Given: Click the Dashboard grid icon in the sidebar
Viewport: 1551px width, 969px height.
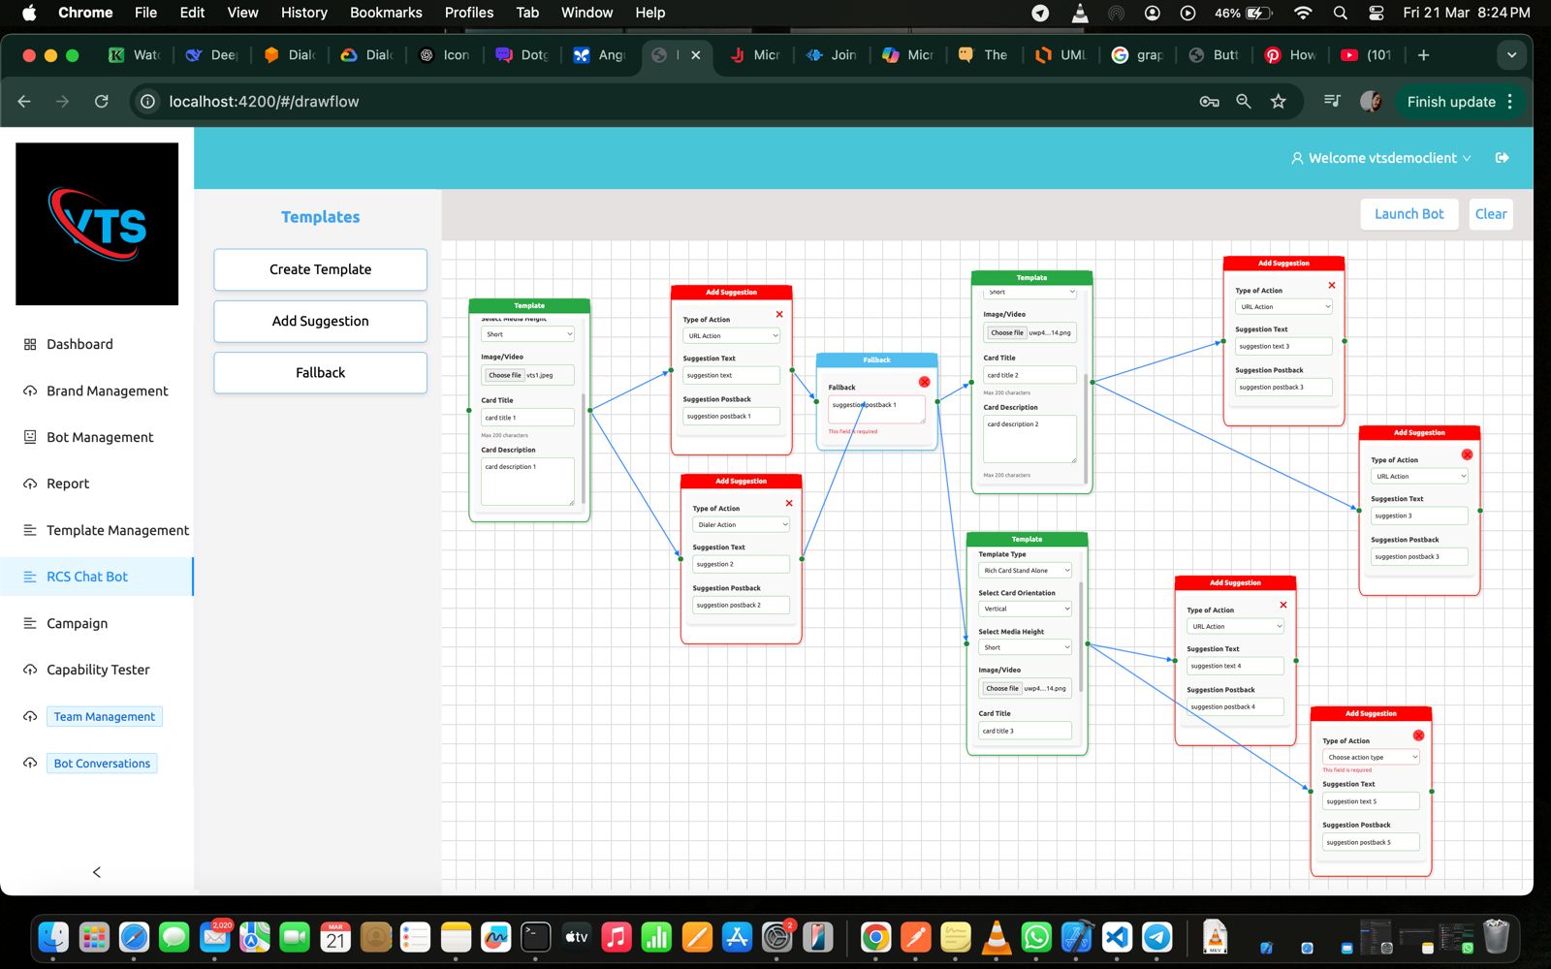Looking at the screenshot, I should pos(30,344).
